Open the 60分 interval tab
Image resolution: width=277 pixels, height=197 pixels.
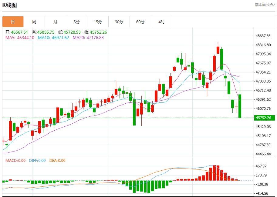[140, 22]
